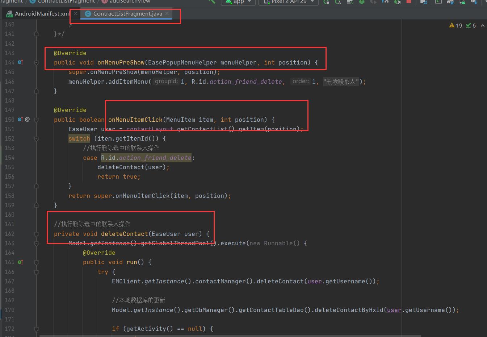Click the groupId inlay hint on line 146
The height and width of the screenshot is (337, 487).
pos(167,81)
